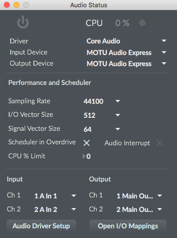The height and width of the screenshot is (238, 177).
Task: Open the Driver dropdown showing Core Audio
Action: pyautogui.click(x=126, y=41)
